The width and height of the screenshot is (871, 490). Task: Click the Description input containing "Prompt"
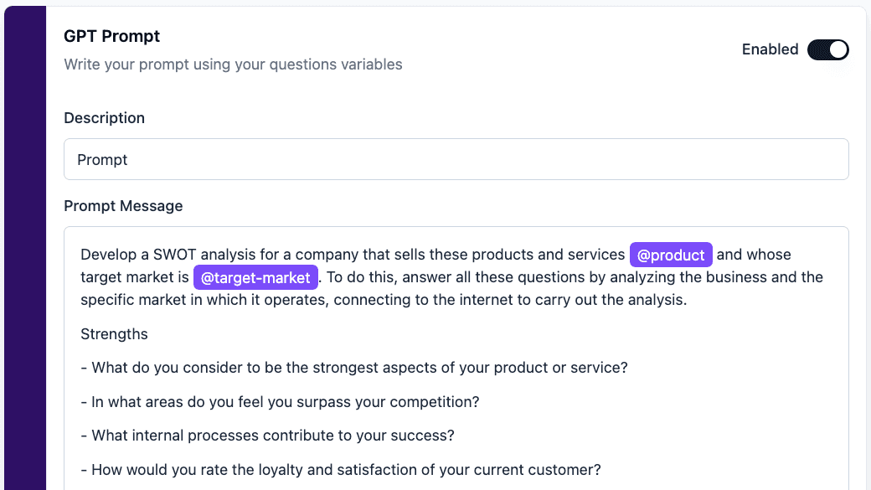(x=456, y=159)
